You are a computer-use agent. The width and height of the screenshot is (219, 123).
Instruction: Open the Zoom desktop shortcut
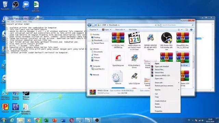26,5
